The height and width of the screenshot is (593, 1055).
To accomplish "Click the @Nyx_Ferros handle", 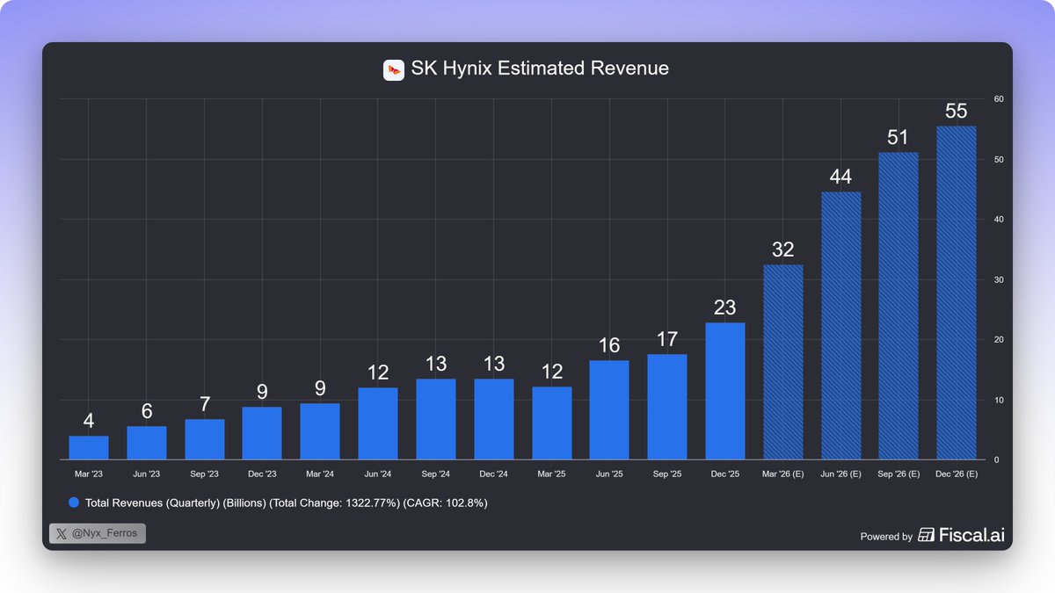I will coord(105,533).
